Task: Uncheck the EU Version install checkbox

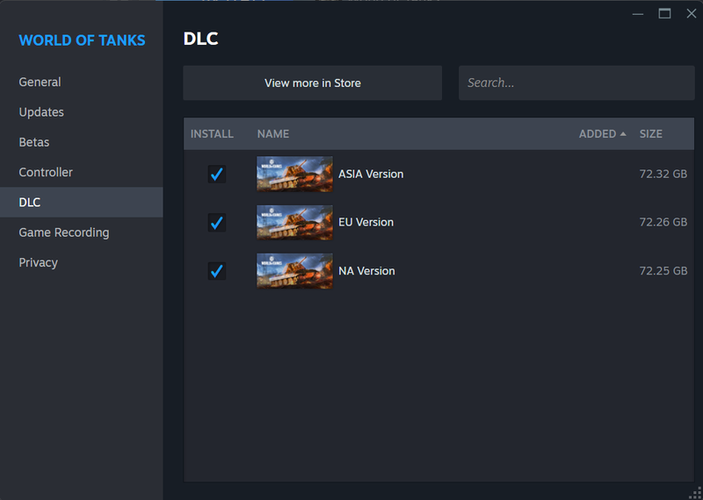Action: pos(217,223)
